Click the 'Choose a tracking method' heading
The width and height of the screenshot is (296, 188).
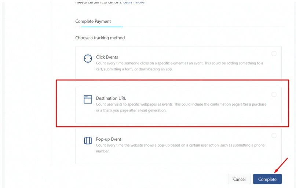pyautogui.click(x=100, y=38)
